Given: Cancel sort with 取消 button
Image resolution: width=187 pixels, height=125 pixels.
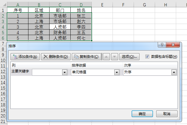Looking at the screenshot, I should tap(167, 114).
